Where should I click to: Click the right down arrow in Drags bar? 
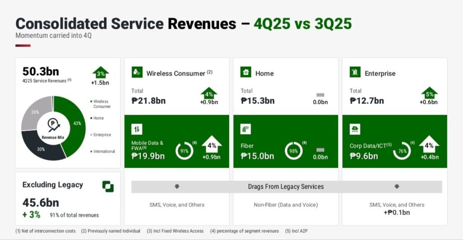click(x=397, y=187)
